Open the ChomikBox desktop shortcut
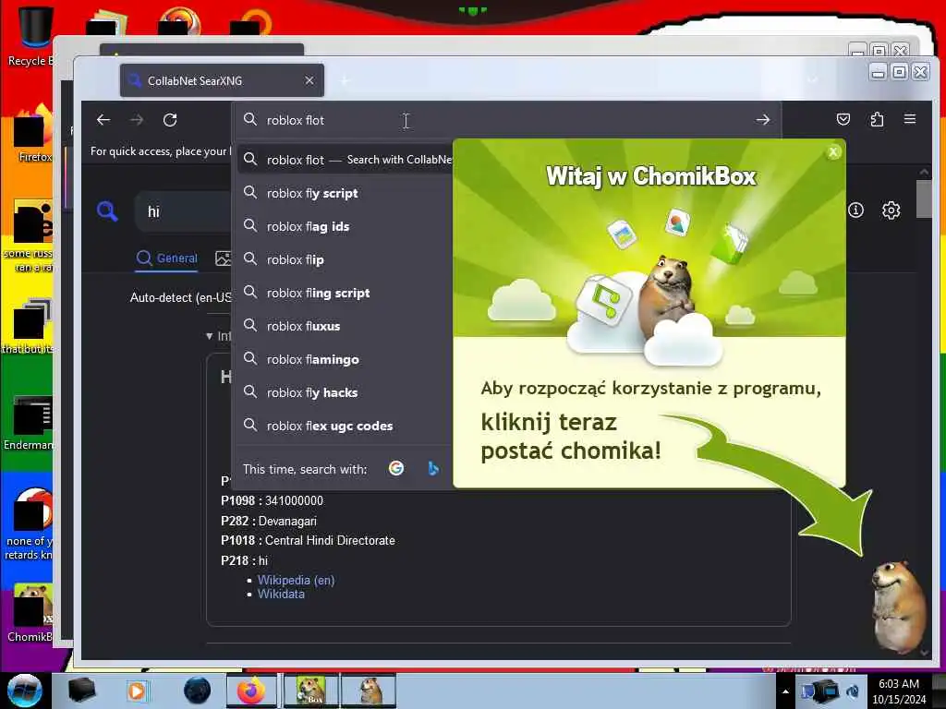 (x=30, y=613)
